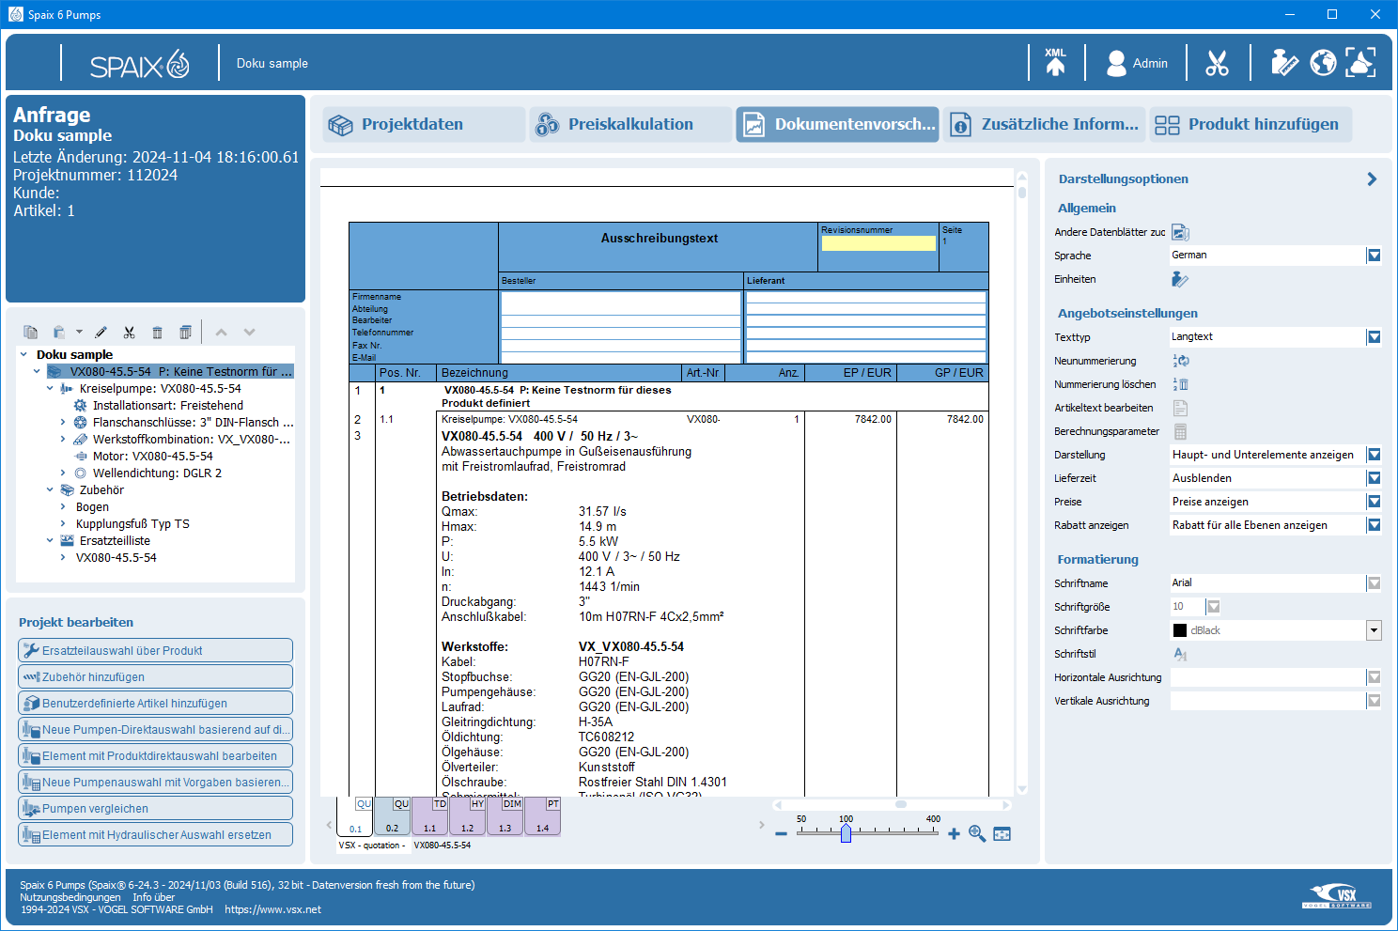
Task: Expand the Werkstoffkombination tree node
Action: (x=63, y=439)
